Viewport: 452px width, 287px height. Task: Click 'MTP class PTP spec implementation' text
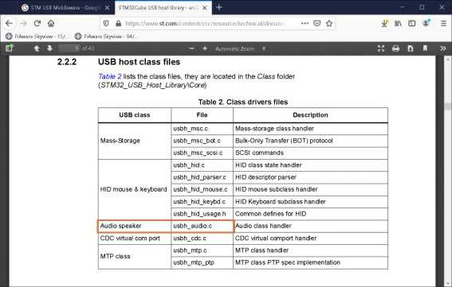pos(288,262)
